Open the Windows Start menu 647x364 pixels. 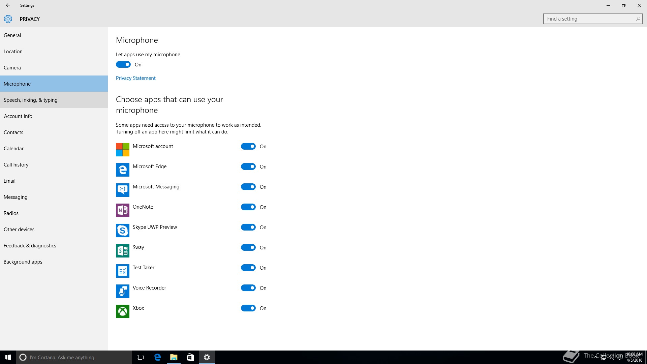tap(8, 357)
